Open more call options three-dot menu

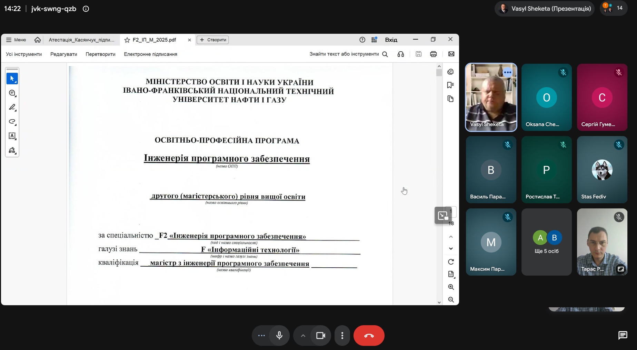point(342,336)
